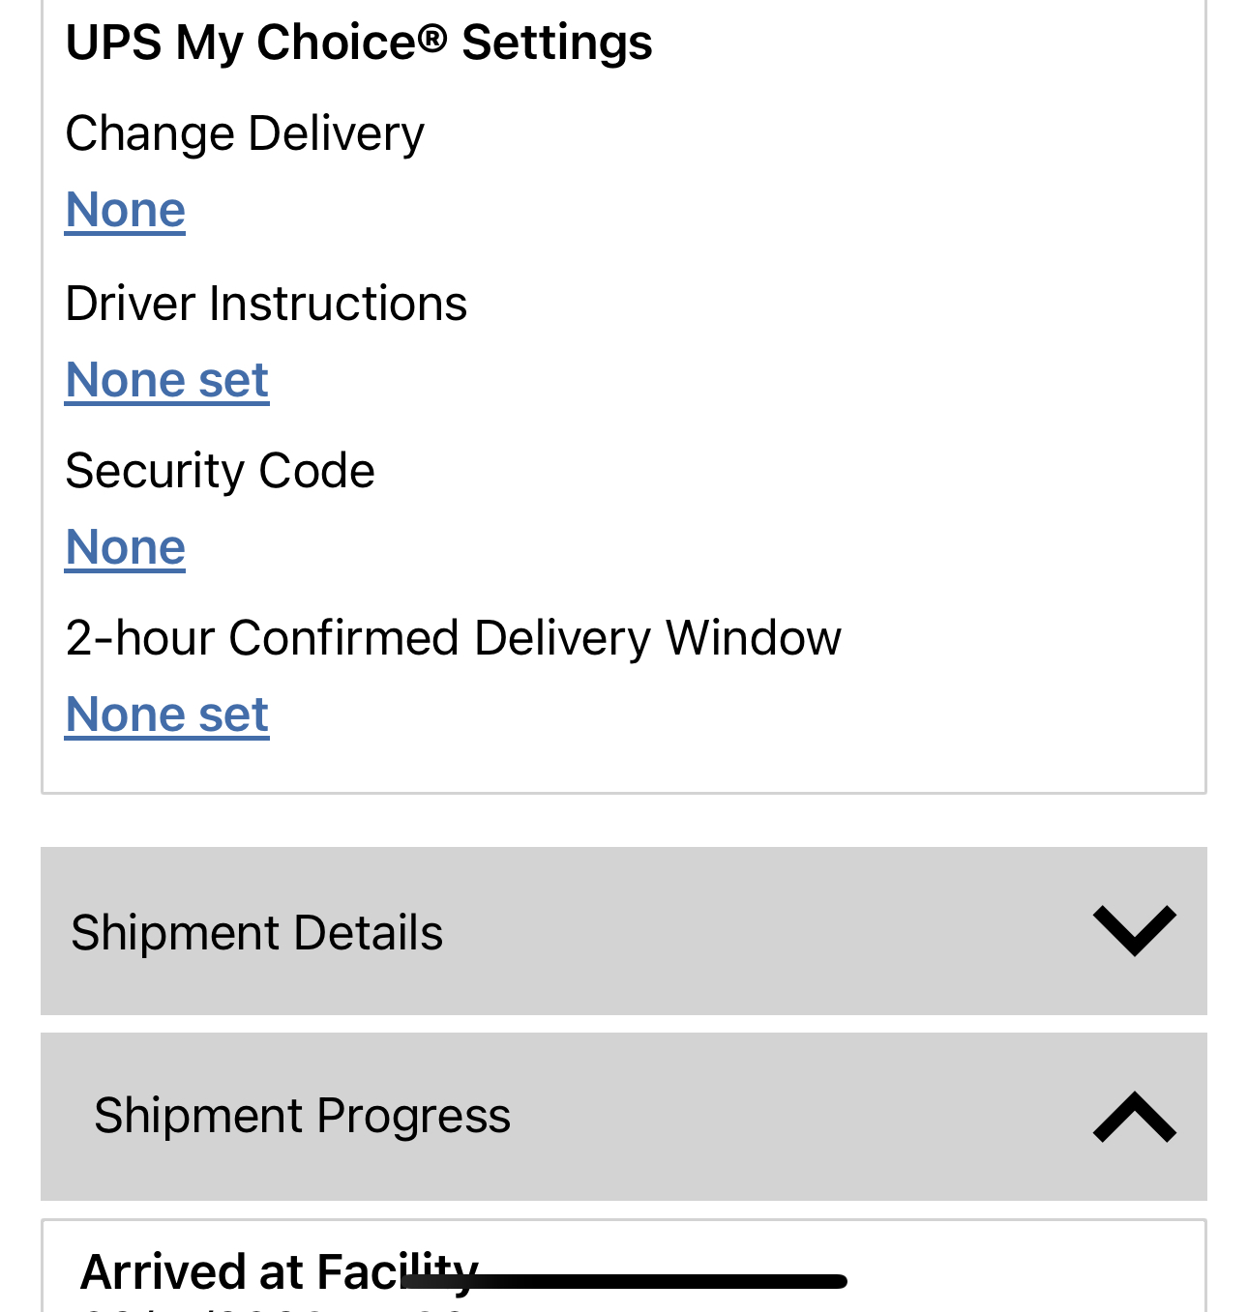The width and height of the screenshot is (1248, 1312).
Task: Click the Driver Instructions label
Action: [266, 304]
